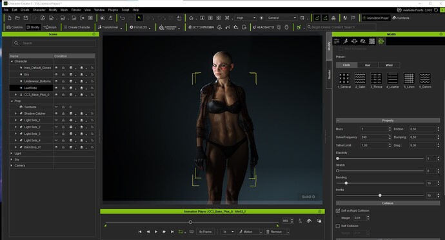Click the Create Character button
This screenshot has width=445, height=240.
click(x=77, y=27)
